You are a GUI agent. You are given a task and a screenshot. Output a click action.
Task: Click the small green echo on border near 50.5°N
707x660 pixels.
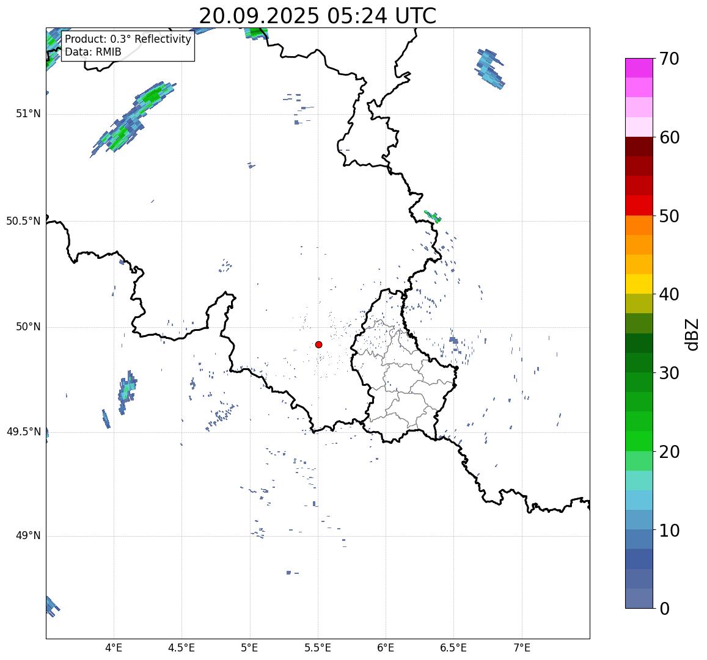(x=433, y=217)
